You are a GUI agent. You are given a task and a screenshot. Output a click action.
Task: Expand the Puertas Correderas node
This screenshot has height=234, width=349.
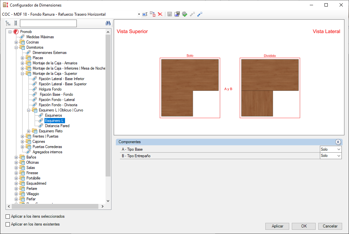(22, 147)
